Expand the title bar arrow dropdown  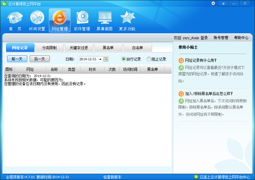point(223,3)
